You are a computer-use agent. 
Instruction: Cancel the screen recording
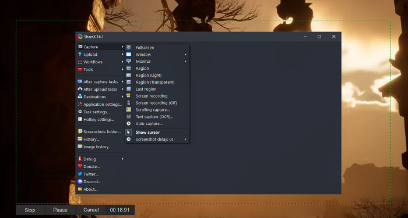91,210
